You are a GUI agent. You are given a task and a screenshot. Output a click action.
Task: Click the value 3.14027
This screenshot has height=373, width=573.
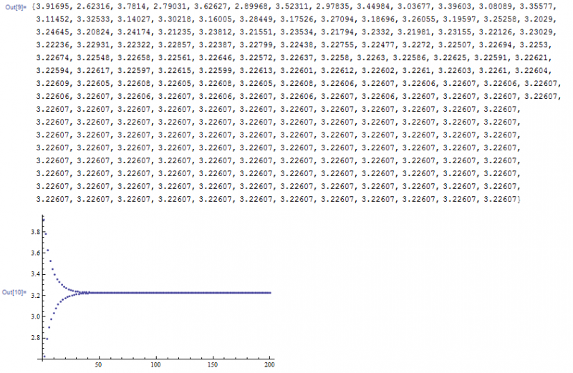click(x=134, y=19)
